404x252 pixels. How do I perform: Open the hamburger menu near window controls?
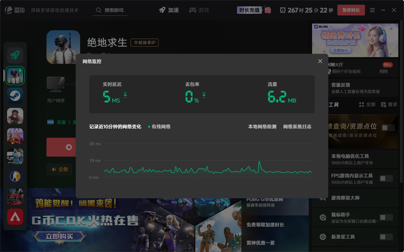tap(372, 10)
